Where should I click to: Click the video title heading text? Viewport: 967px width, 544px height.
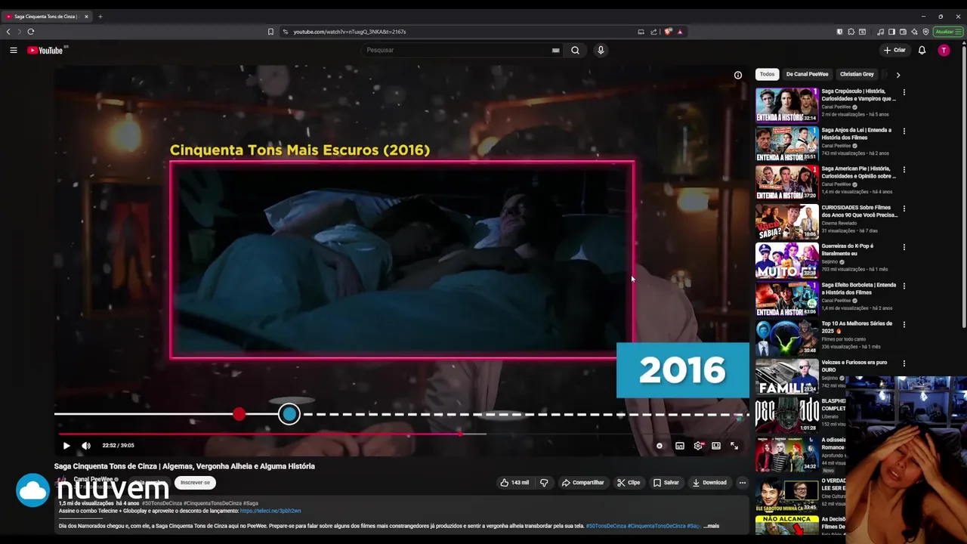(x=184, y=466)
